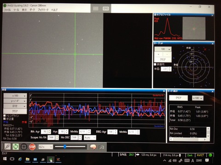The width and height of the screenshot is (221, 165).
Task: Close the target panel
Action: 213,44
